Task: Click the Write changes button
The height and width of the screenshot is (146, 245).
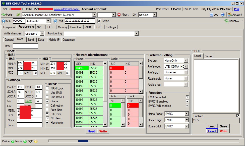Action: pos(13,33)
